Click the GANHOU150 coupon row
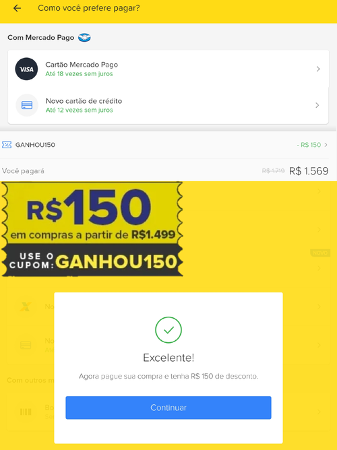 [x=168, y=145]
